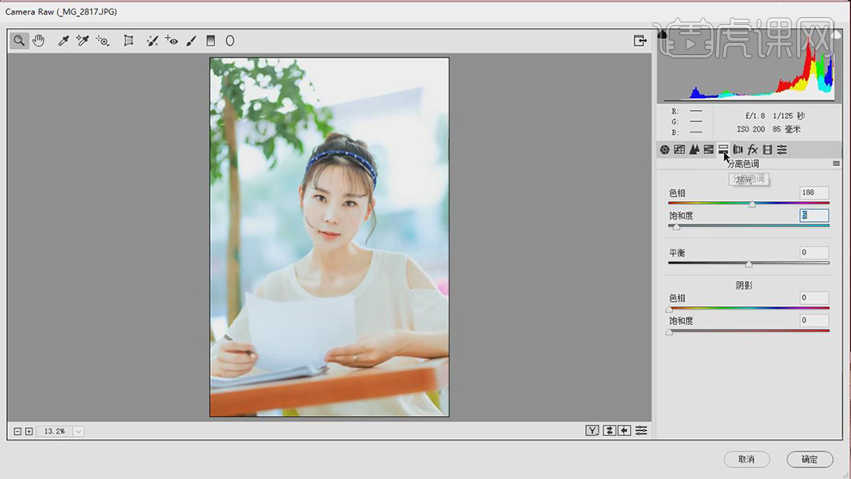Open the Effects fx panel tab
Screen dimensions: 851x479
click(x=752, y=150)
